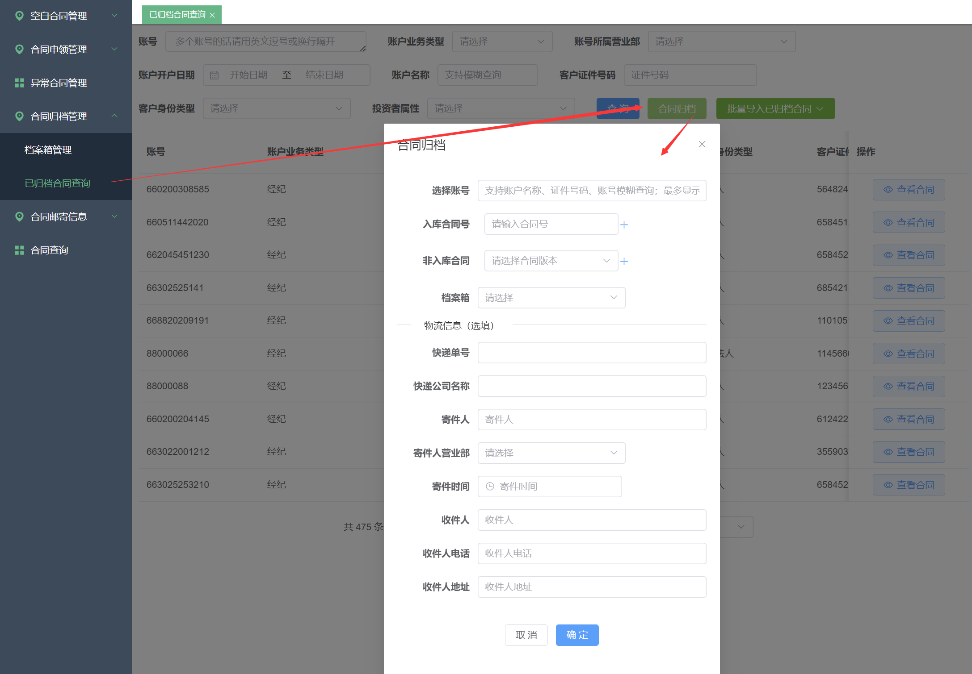Click eye icon for account 663025253210
The height and width of the screenshot is (674, 972).
(x=888, y=485)
